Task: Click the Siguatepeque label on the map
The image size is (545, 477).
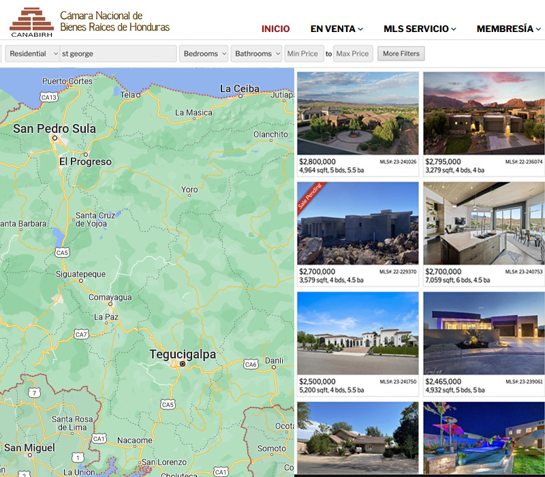Action: (x=80, y=274)
